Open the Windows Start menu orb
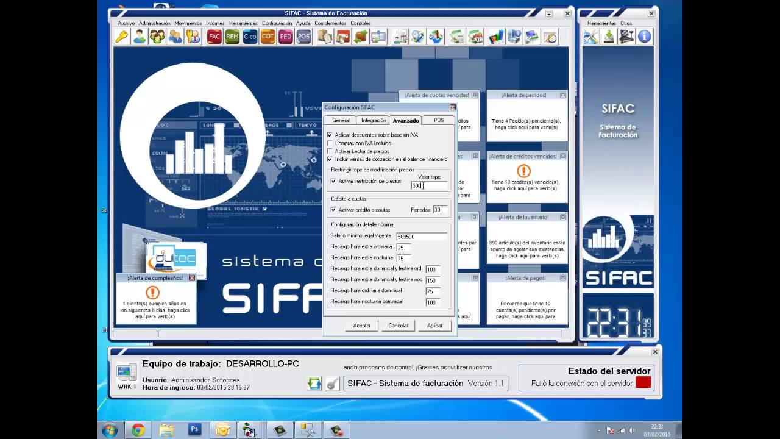The width and height of the screenshot is (780, 439). click(x=110, y=430)
